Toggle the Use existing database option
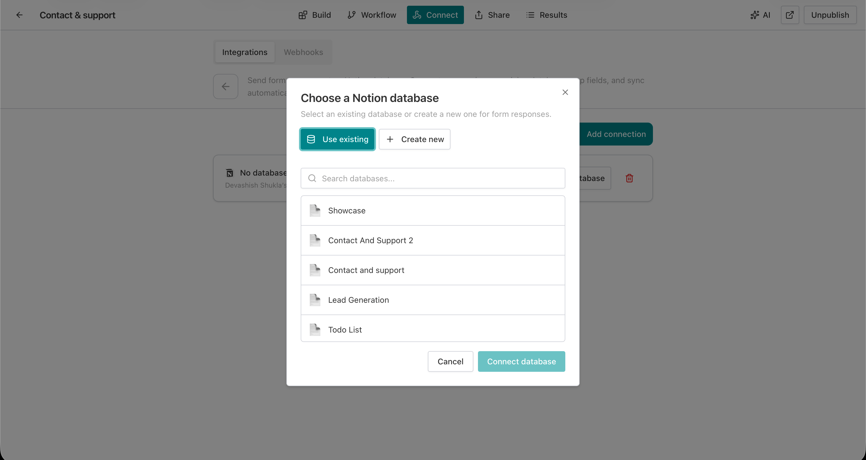The image size is (866, 460). coord(337,139)
